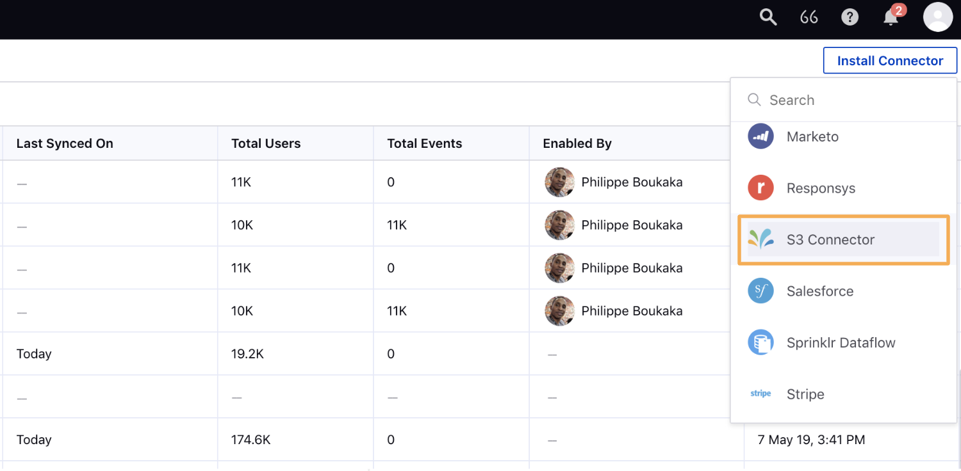Click the Install Connector button
Screen dimensions: 961x471
pos(890,60)
